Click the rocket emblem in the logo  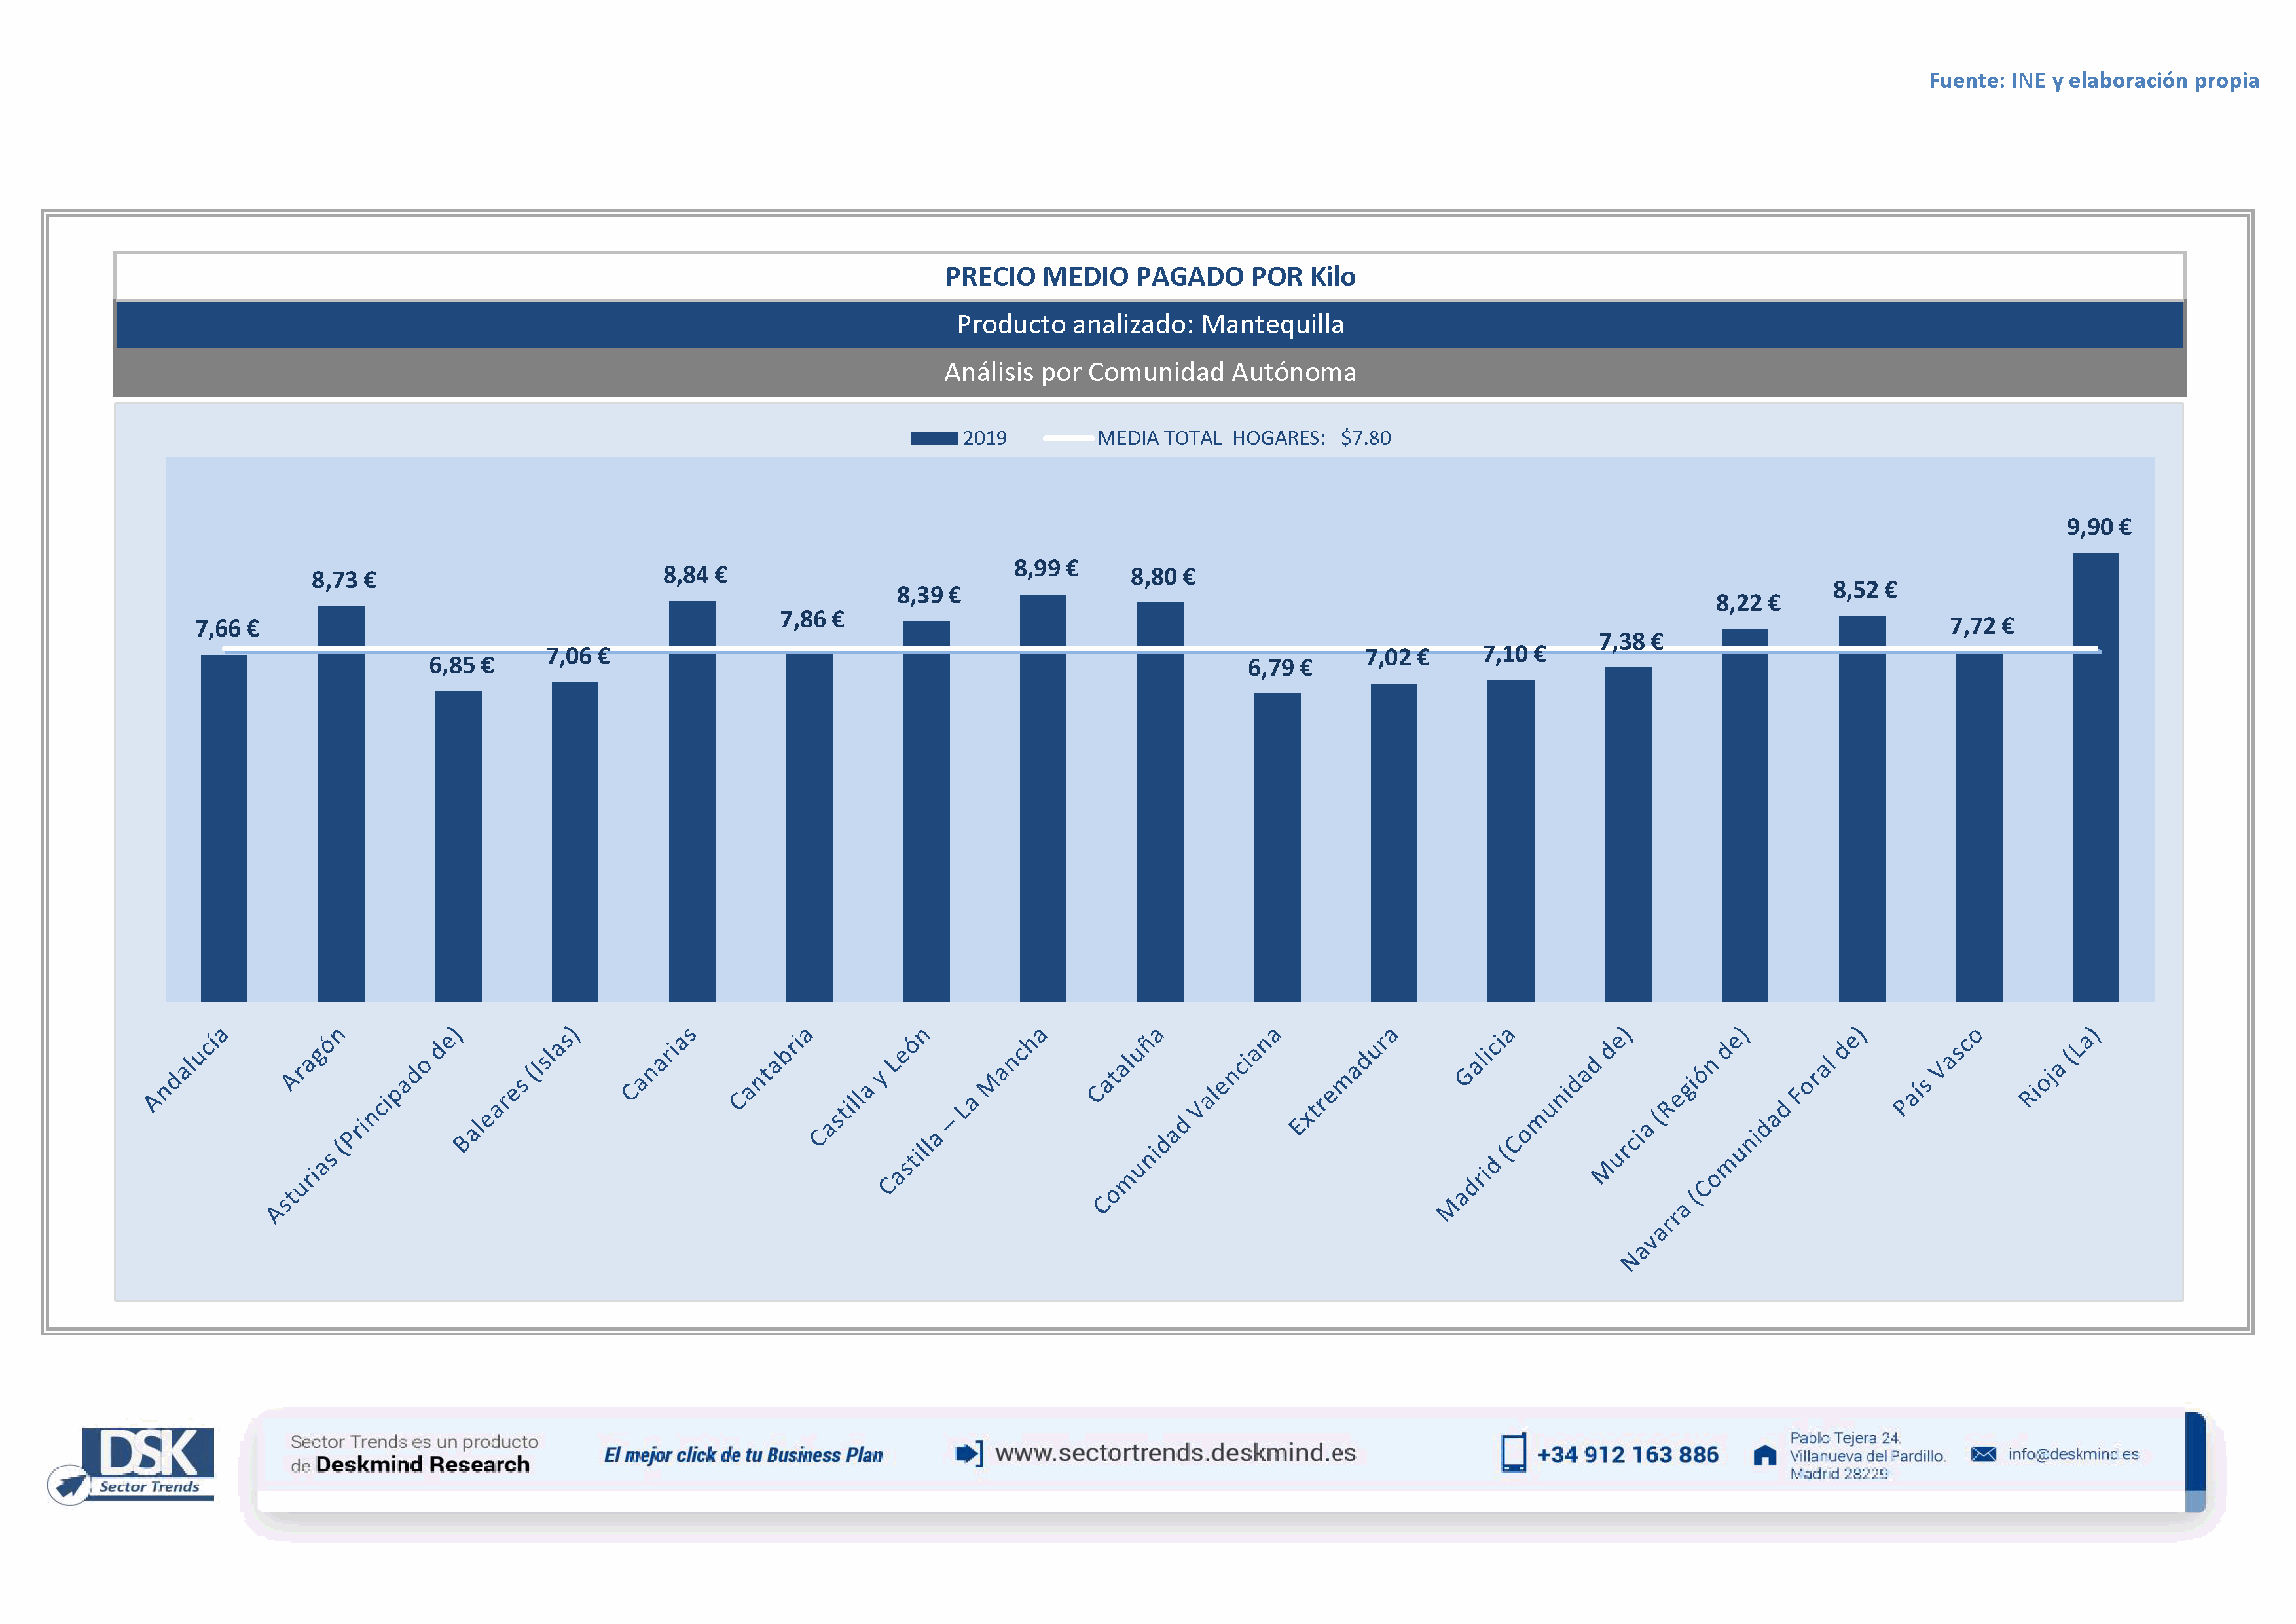[x=70, y=1484]
